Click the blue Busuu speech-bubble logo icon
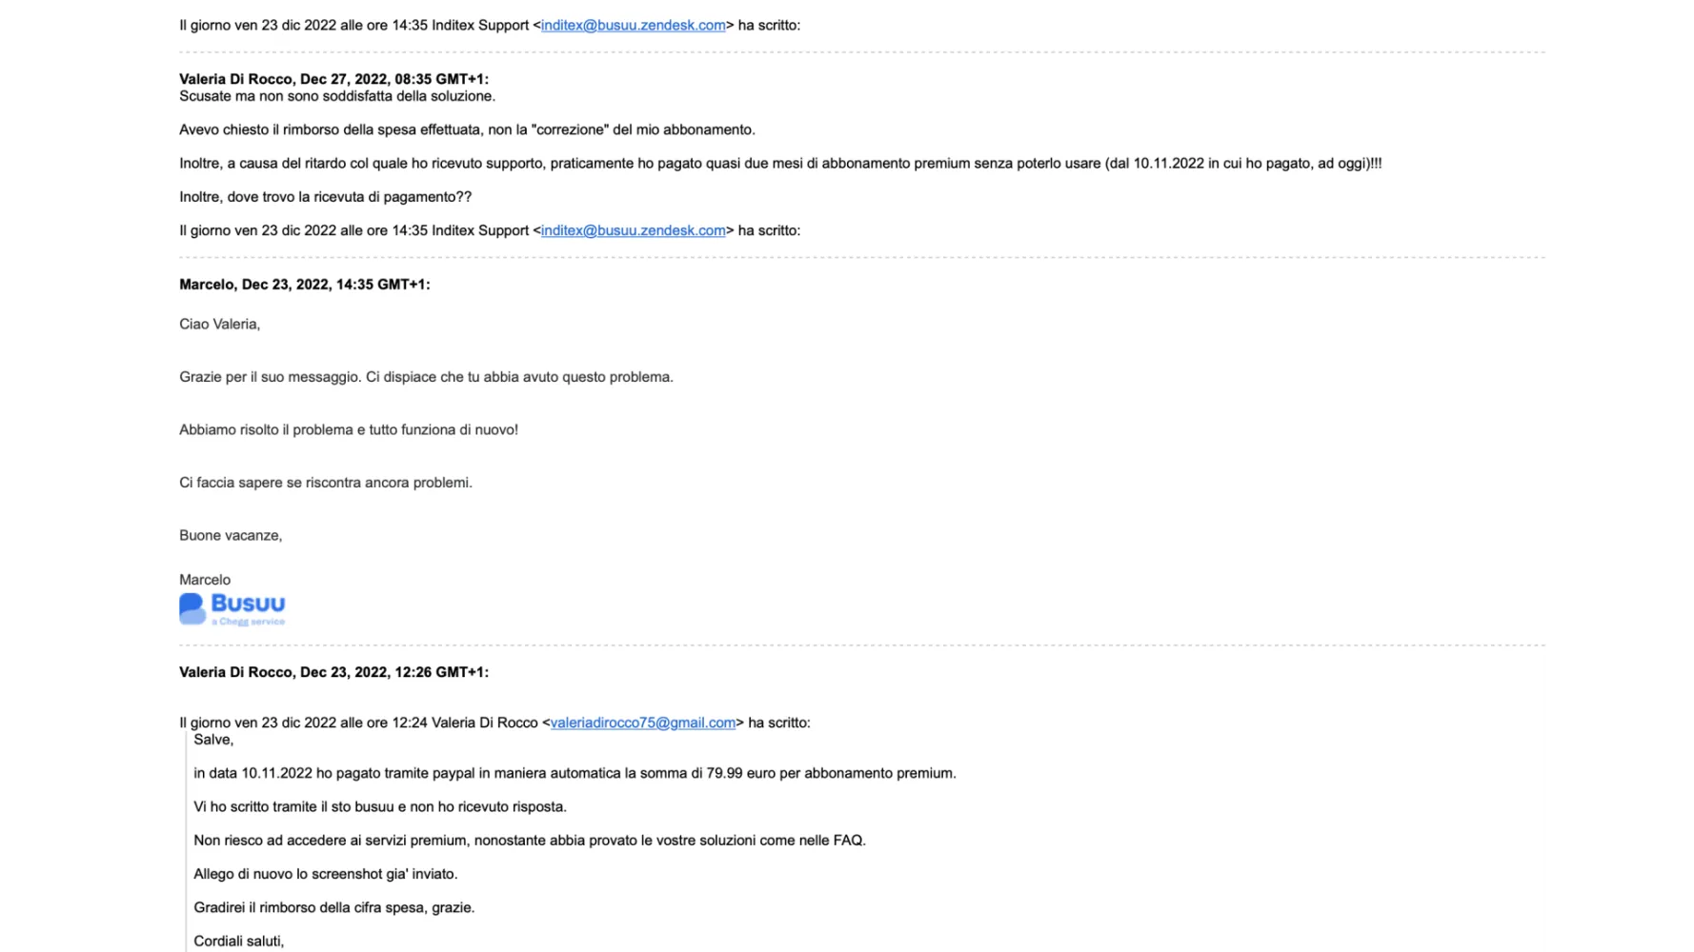The width and height of the screenshot is (1694, 952). tap(192, 608)
